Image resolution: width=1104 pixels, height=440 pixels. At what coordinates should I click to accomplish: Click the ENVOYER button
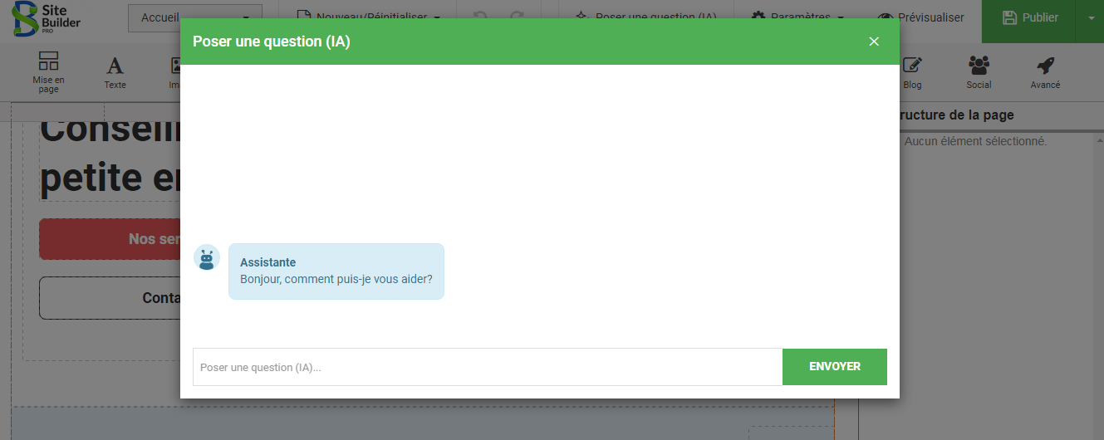pyautogui.click(x=834, y=367)
